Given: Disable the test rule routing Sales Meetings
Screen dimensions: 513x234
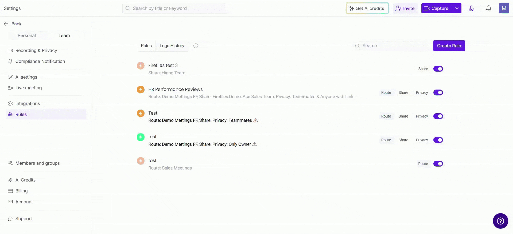Looking at the screenshot, I should tap(438, 164).
